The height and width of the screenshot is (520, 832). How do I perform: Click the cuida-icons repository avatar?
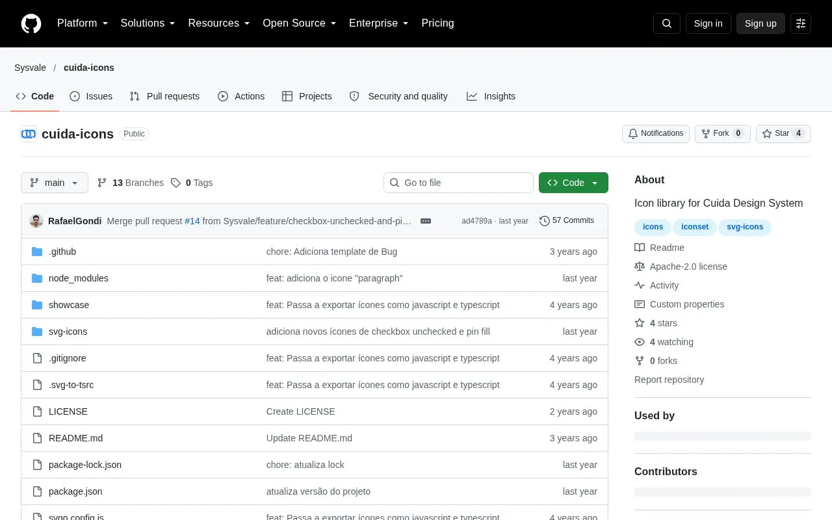click(x=29, y=134)
